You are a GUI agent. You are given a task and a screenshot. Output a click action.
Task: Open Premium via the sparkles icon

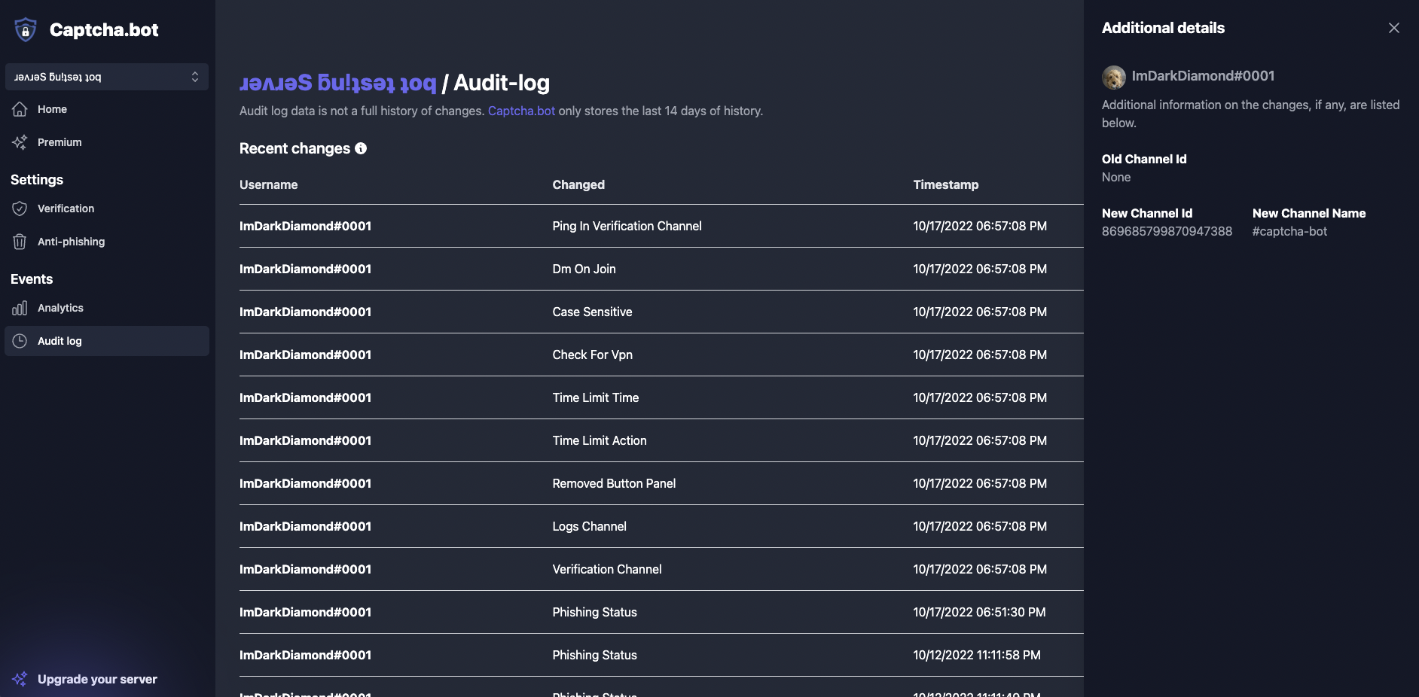[21, 142]
